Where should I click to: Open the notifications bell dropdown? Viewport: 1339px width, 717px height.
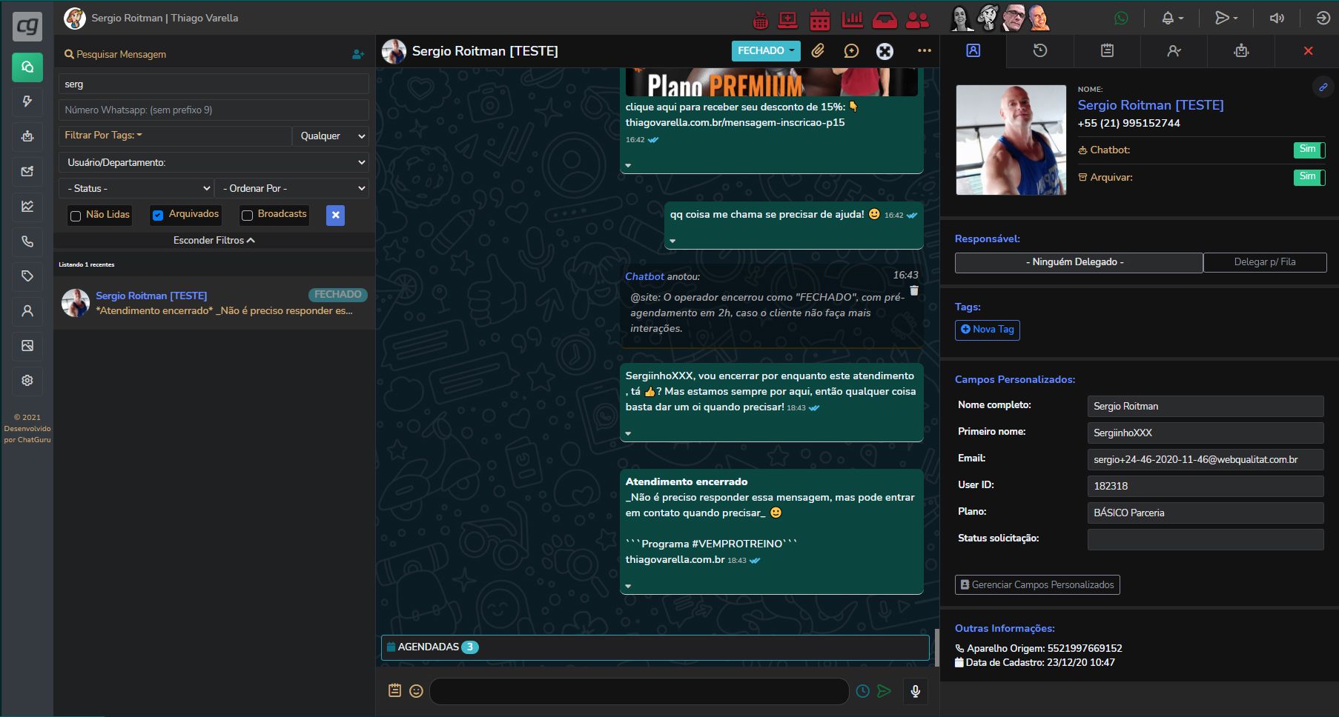[1172, 18]
